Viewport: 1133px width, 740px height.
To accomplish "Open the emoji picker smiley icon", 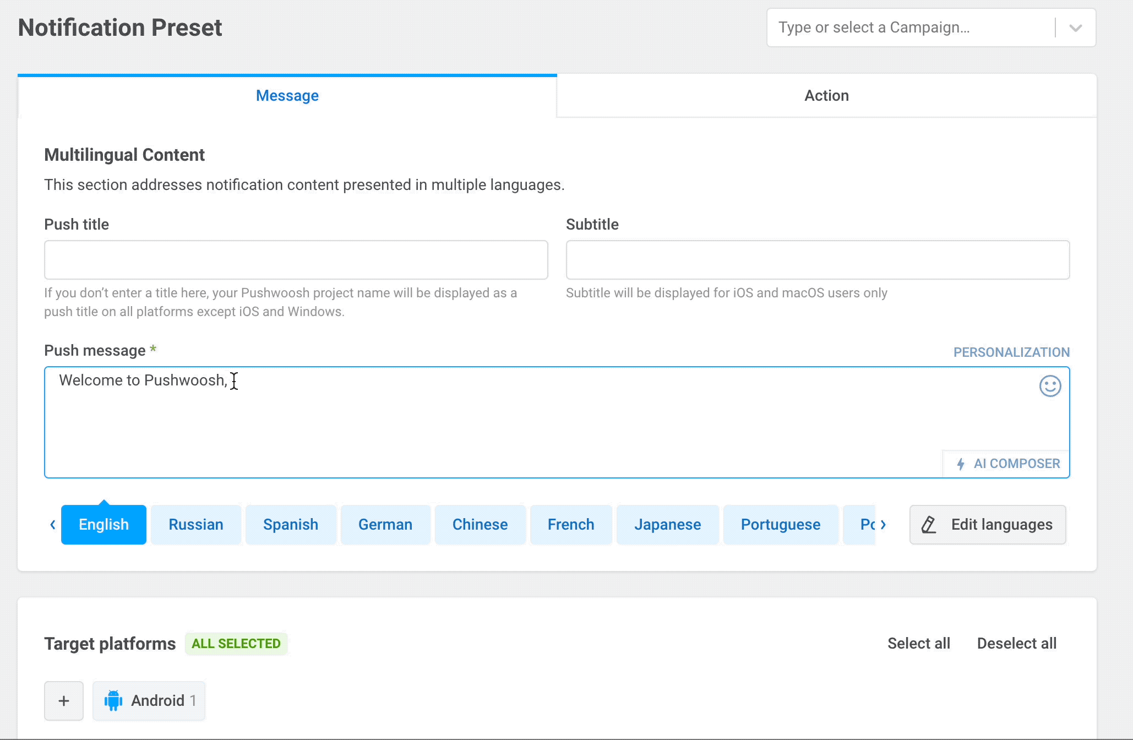I will pos(1050,386).
